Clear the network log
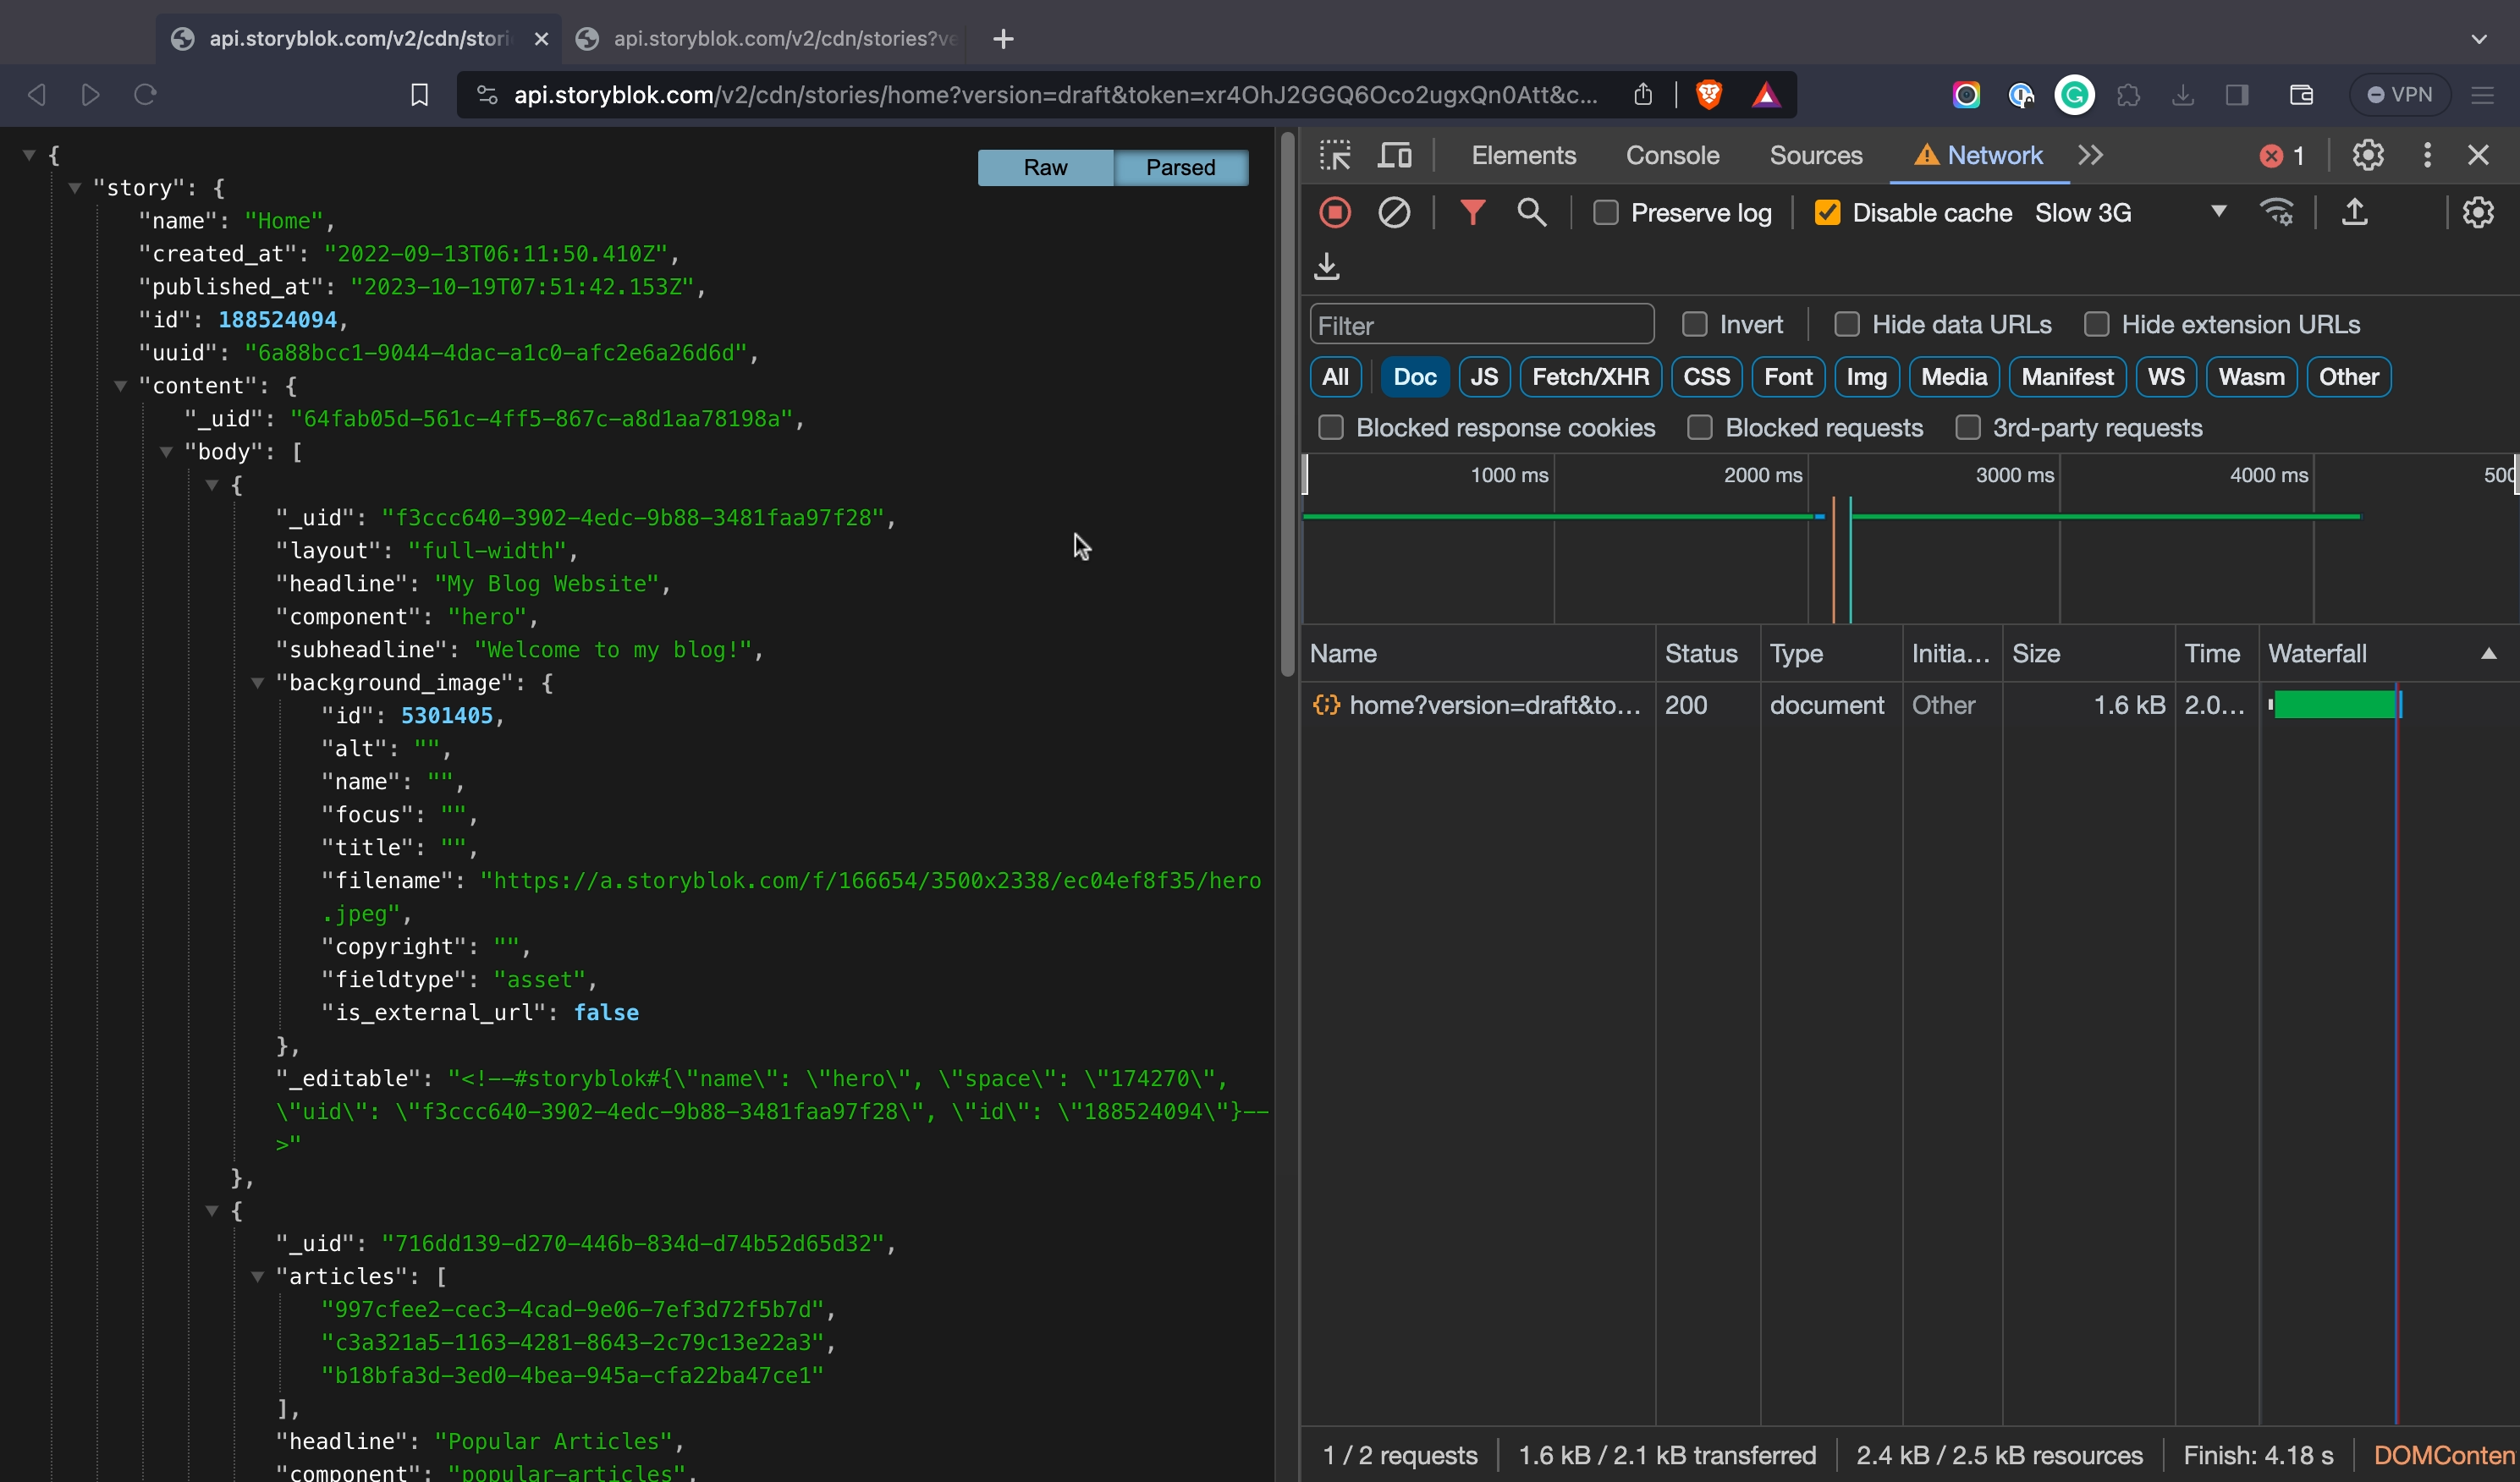Viewport: 2520px width, 1482px height. click(x=1394, y=213)
